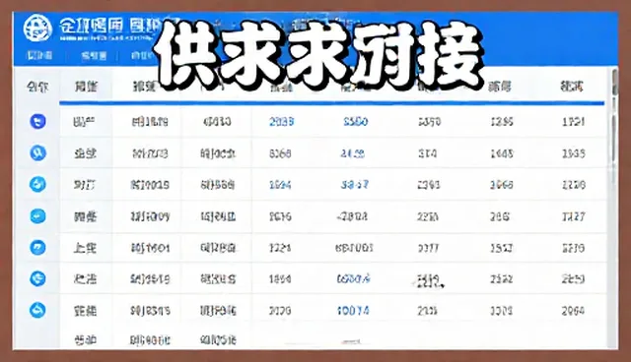Screen dimensions: 631x362
Task: Select the cell showing 1721 in the first row
Action: pos(573,121)
